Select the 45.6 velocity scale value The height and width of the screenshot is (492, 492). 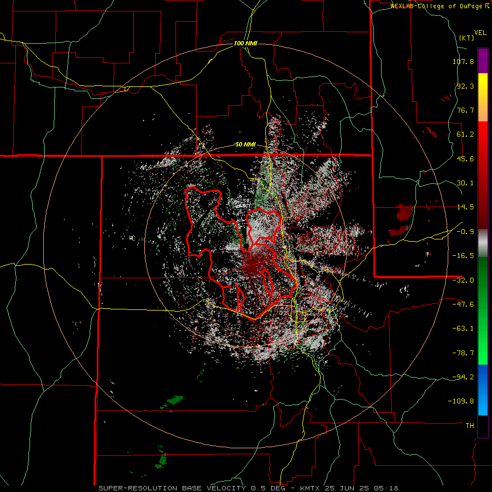[465, 159]
